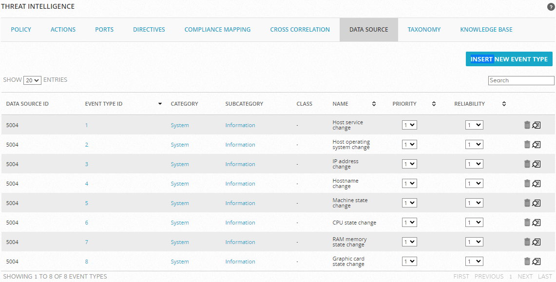The image size is (556, 282).
Task: View details icon for Graphic card state change
Action: (537, 262)
